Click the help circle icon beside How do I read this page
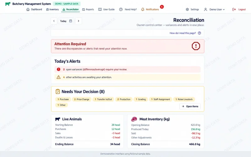Viewport: 251px width, 157px height. pyautogui.click(x=199, y=33)
